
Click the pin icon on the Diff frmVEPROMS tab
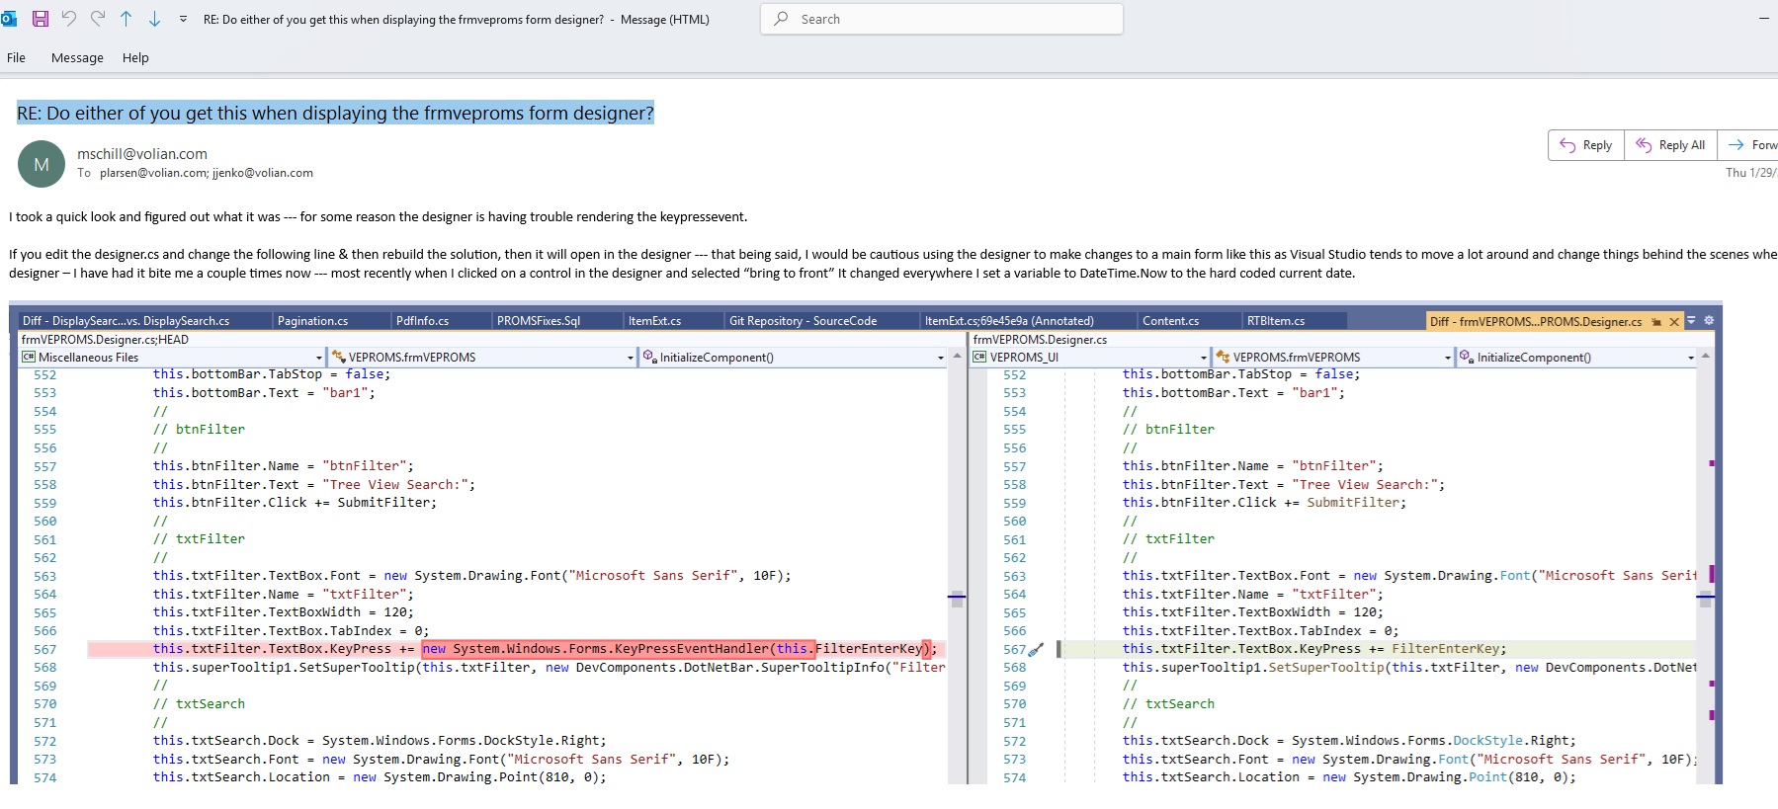point(1656,322)
